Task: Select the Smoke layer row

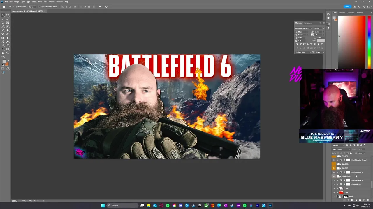Action: [x=351, y=176]
